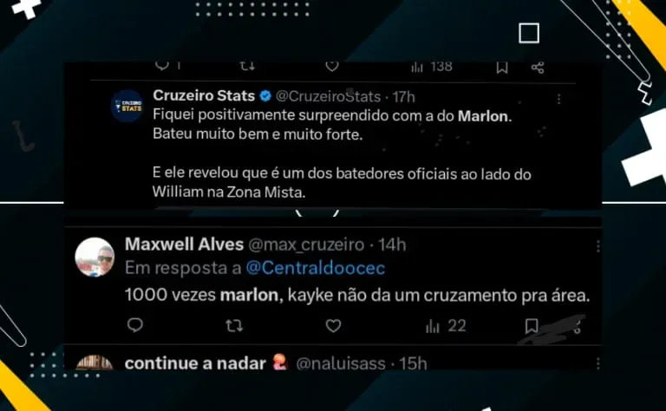666x411 pixels.
Task: Retweet the top partially visible tweet
Action: [x=247, y=66]
